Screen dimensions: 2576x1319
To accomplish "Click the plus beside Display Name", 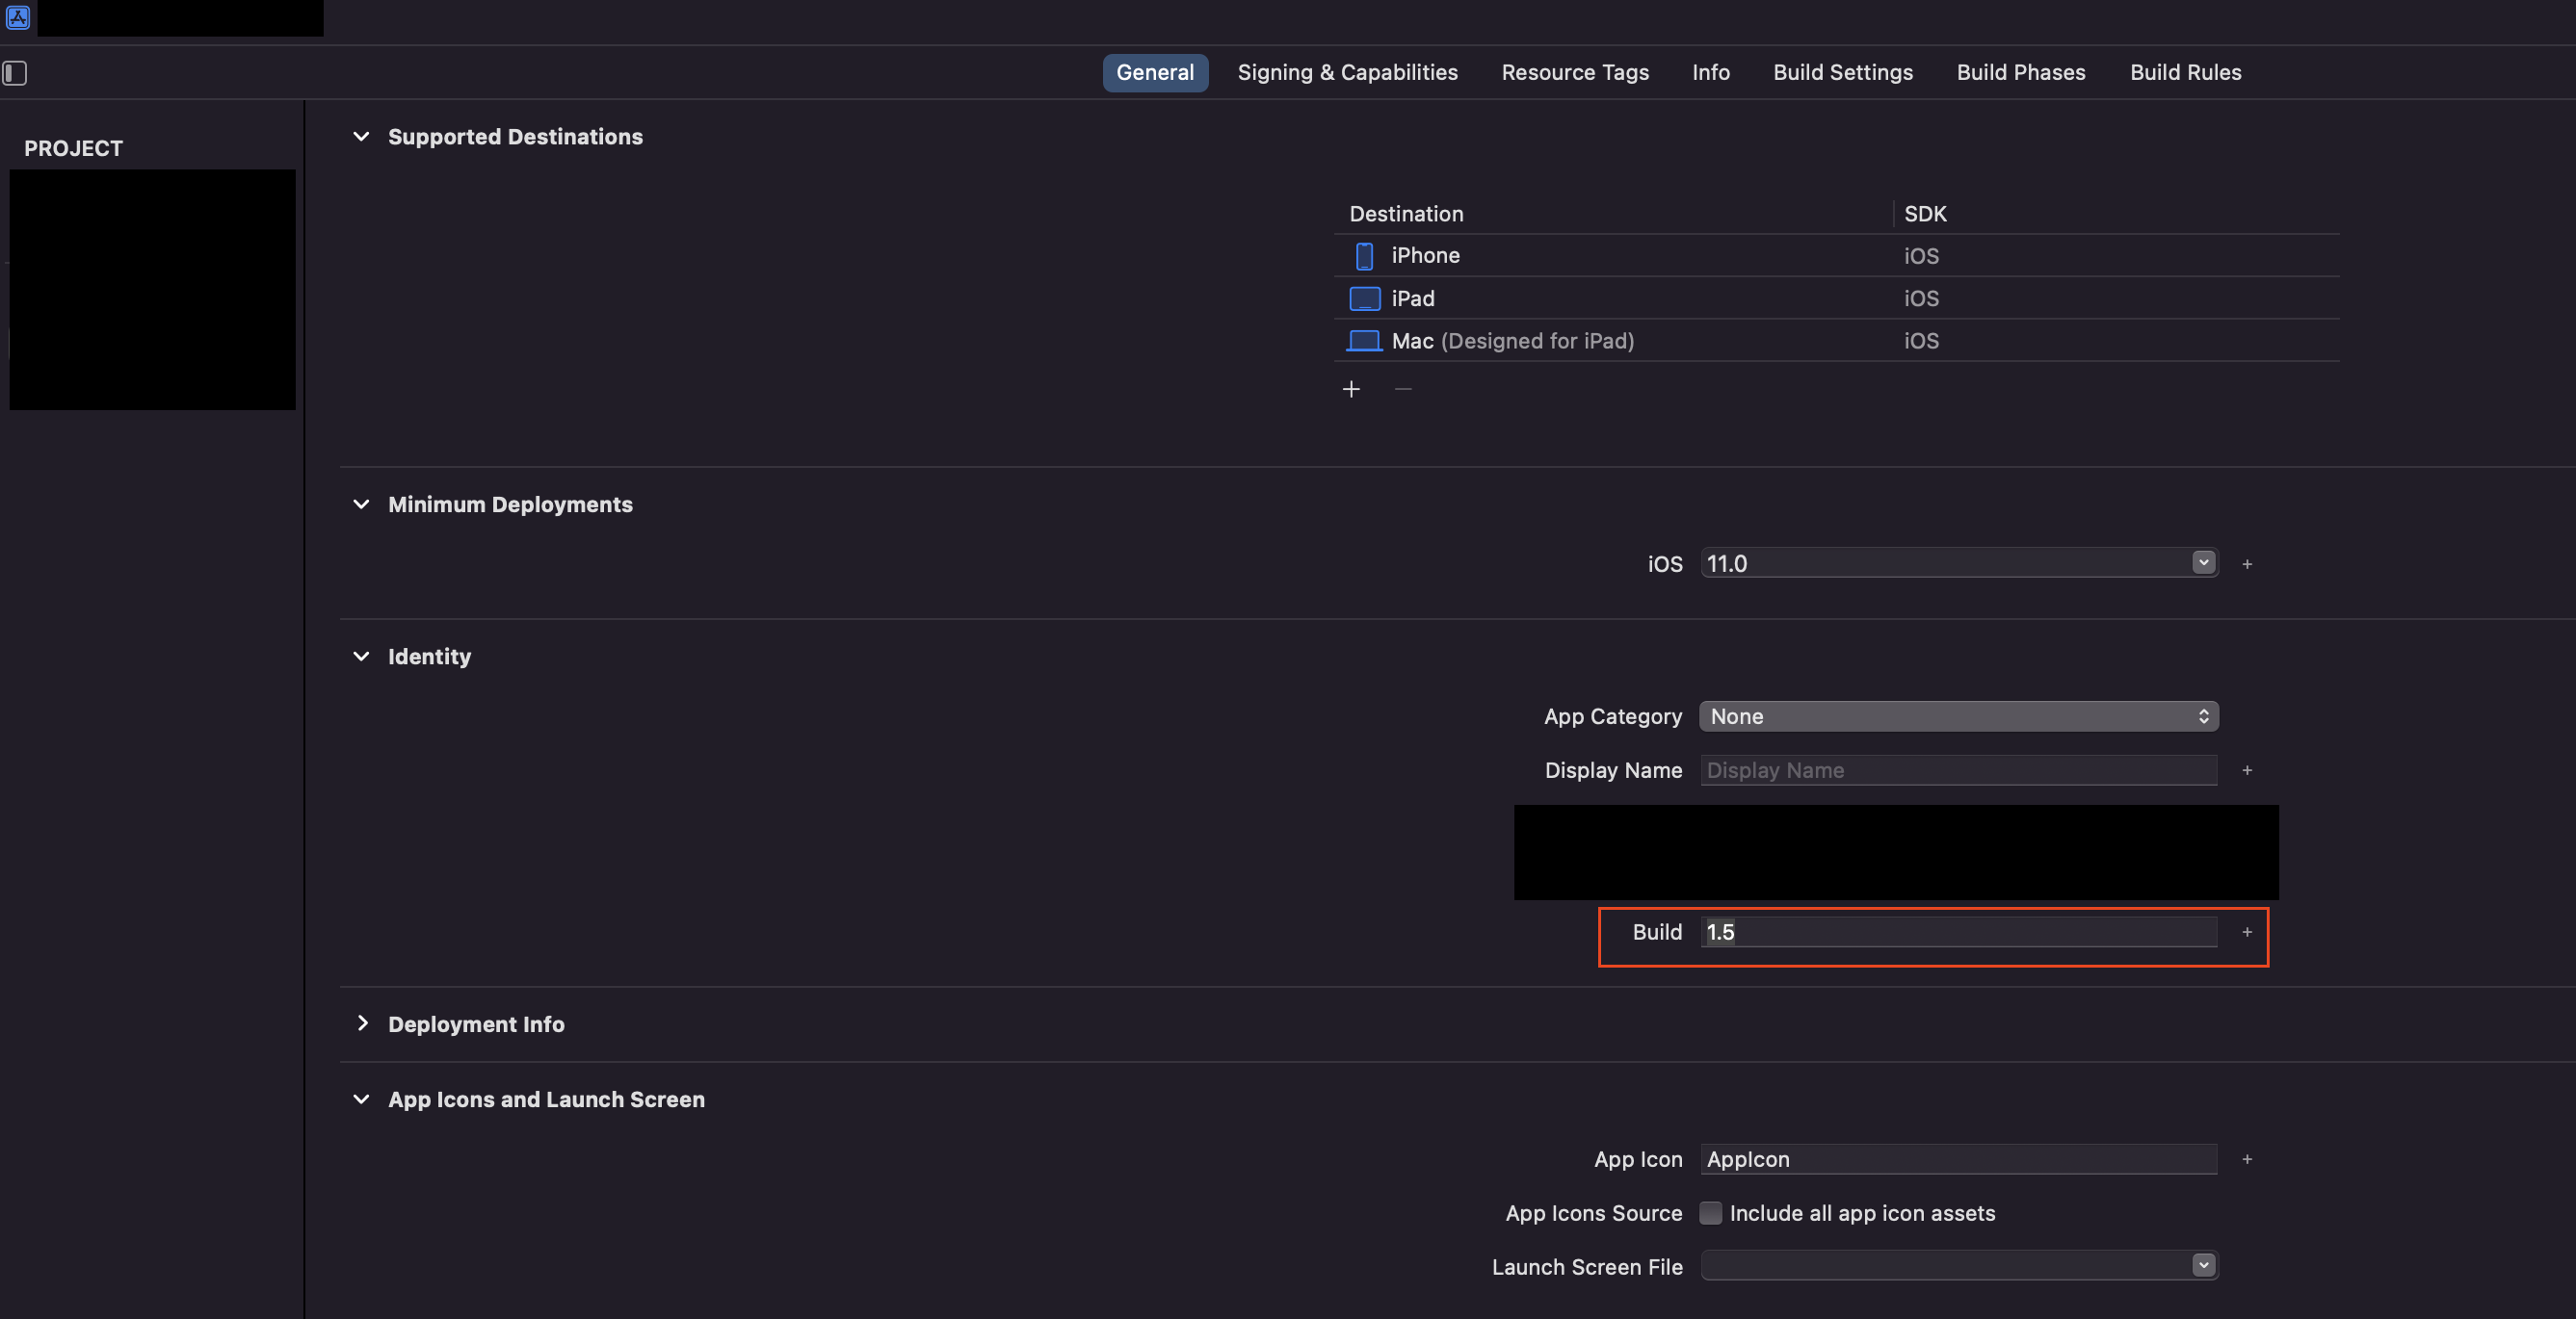I will coord(2247,770).
